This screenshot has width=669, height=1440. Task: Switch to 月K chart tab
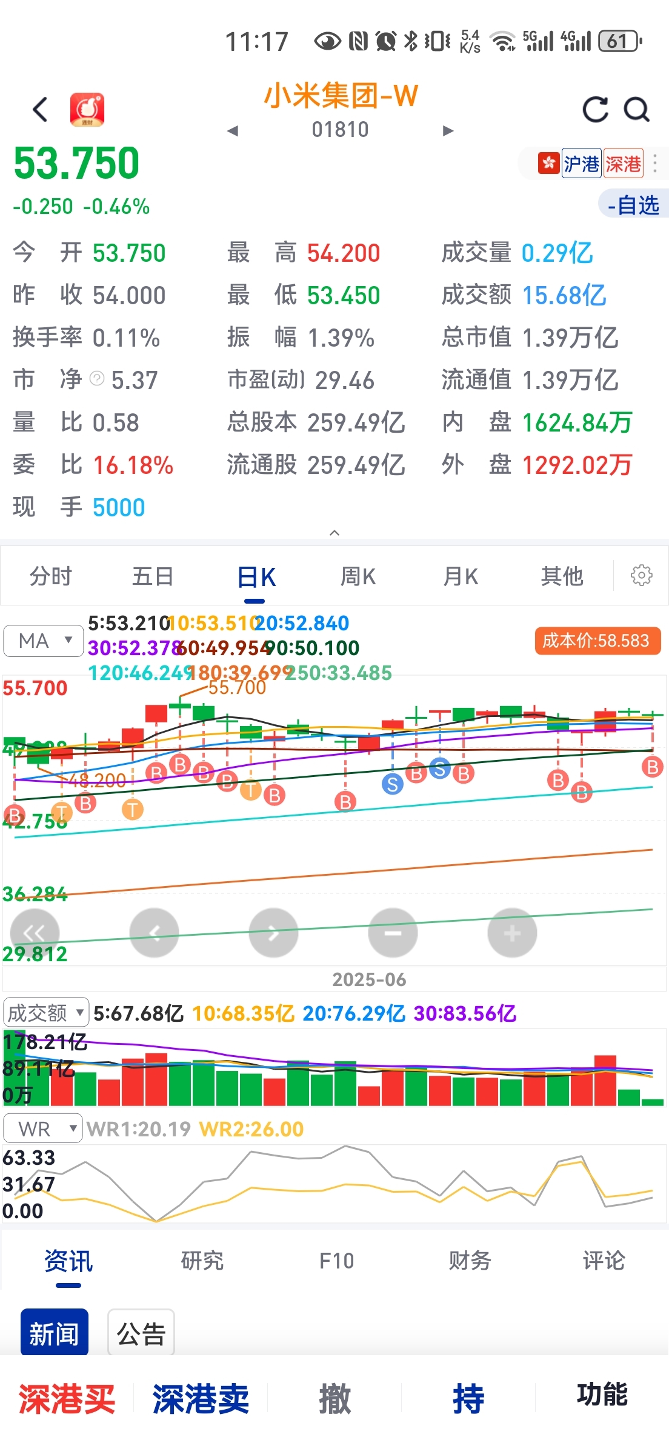(460, 576)
